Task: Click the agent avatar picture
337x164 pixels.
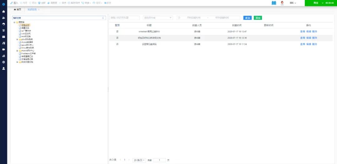Action: point(282,3)
